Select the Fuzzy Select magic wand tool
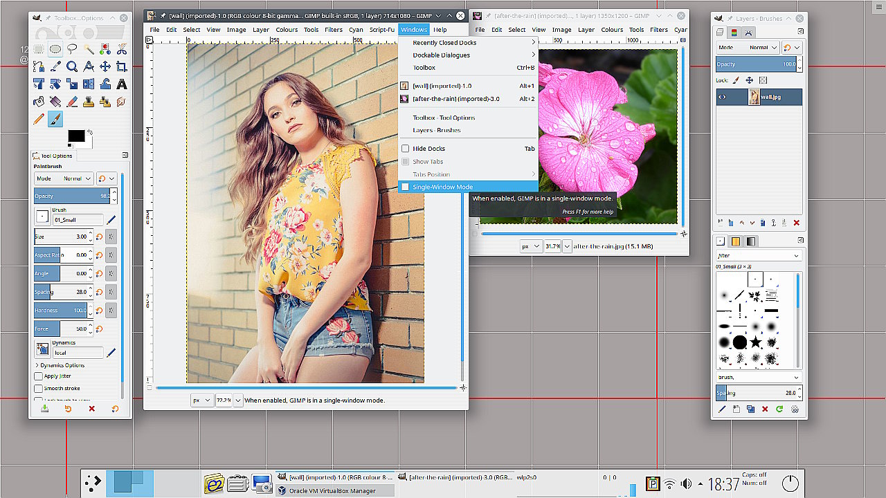Viewport: 886px width, 498px height. coord(89,49)
